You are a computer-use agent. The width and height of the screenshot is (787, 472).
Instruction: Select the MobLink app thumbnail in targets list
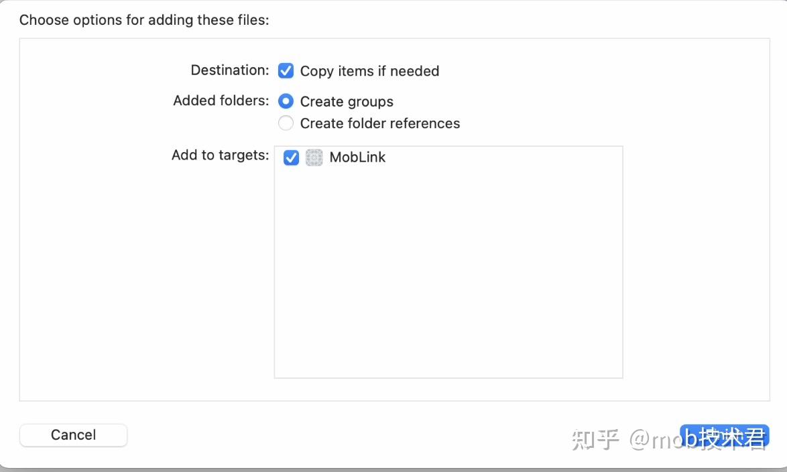pos(314,158)
